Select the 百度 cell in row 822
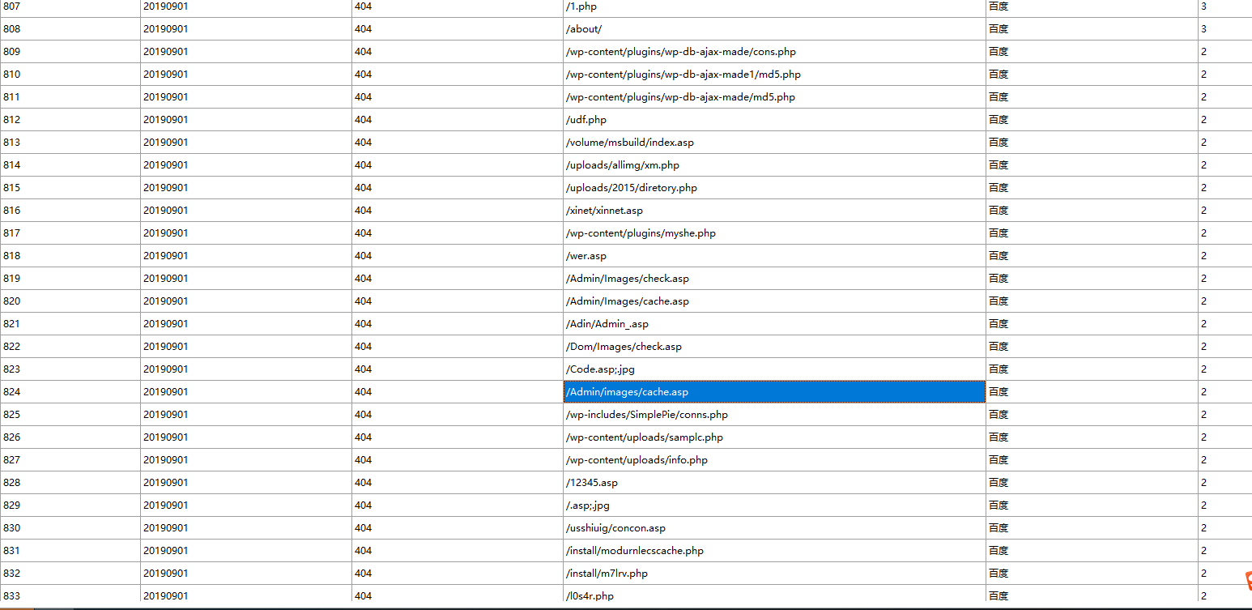The width and height of the screenshot is (1252, 610). [x=1092, y=347]
